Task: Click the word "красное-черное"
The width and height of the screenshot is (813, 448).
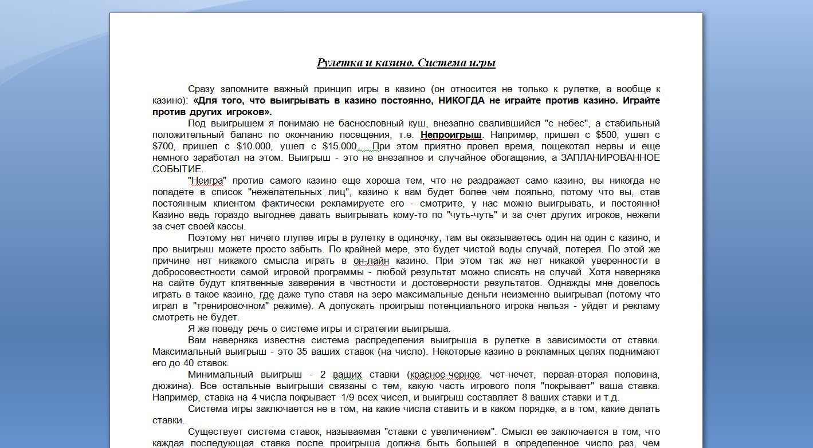Action: (445, 375)
